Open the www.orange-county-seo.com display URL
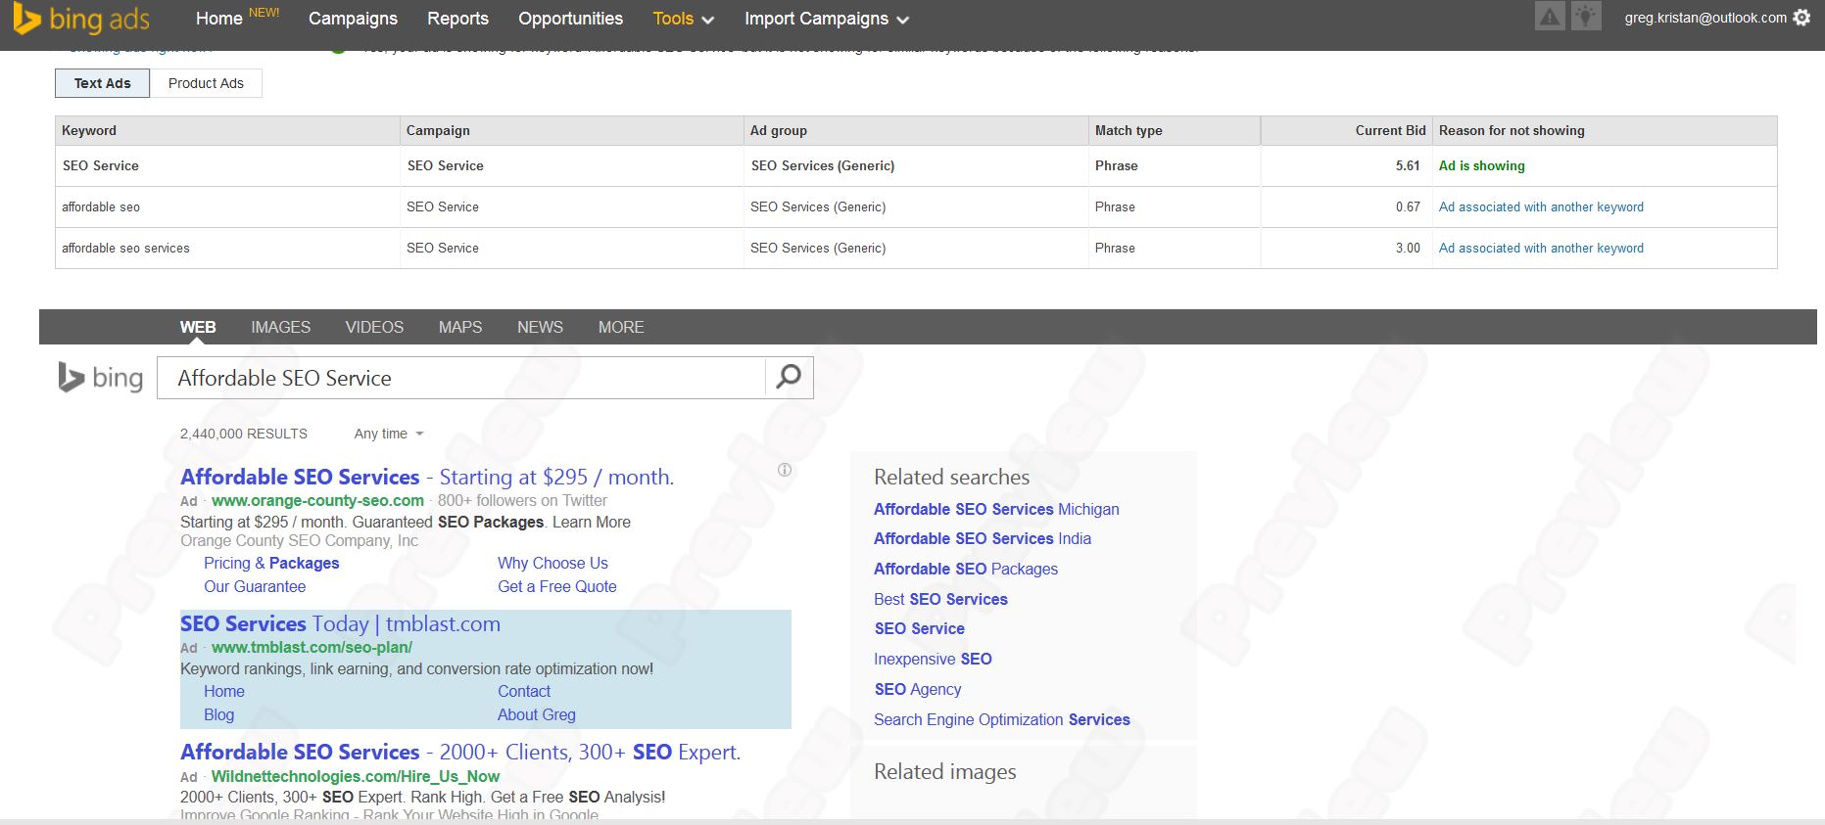Screen dimensions: 1825x825 click(317, 500)
